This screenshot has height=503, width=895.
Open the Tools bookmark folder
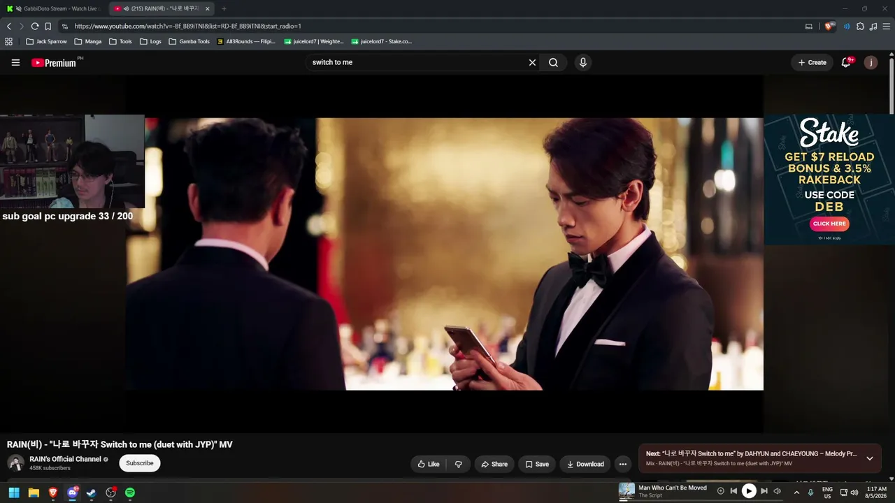tap(120, 41)
